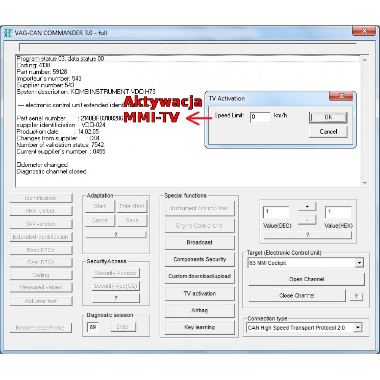This screenshot has height=380, width=380.
Task: Expand the Connection type dropdown
Action: click(x=358, y=328)
